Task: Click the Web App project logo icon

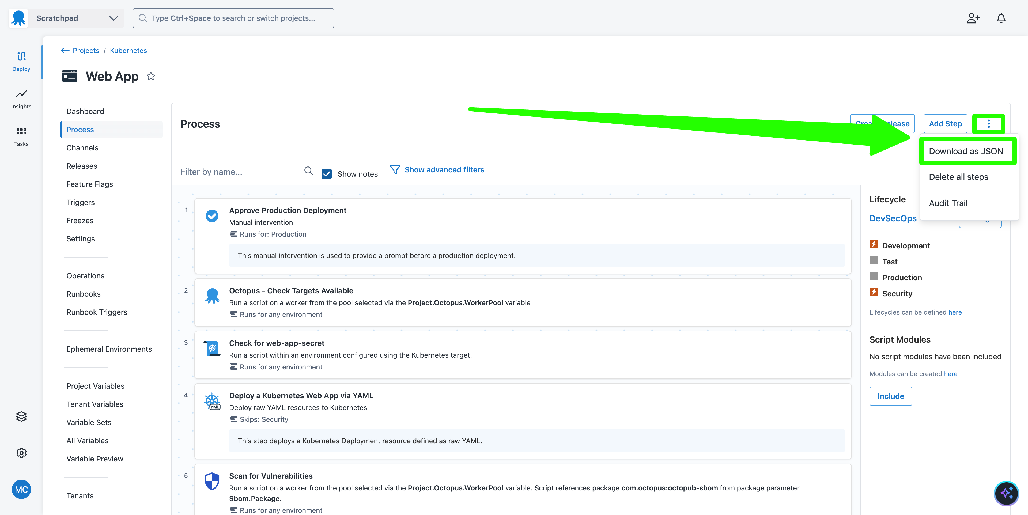Action: point(69,76)
